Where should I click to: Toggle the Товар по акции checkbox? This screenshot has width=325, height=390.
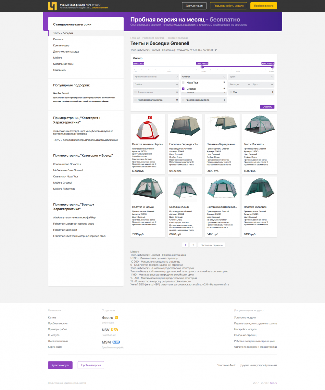[x=135, y=92]
